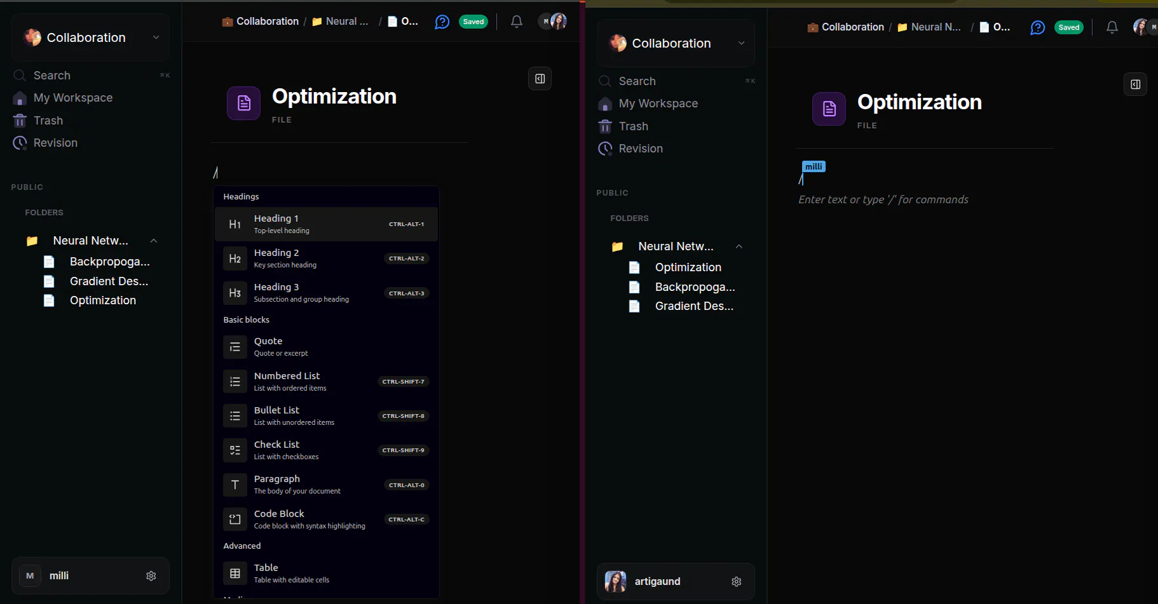Image resolution: width=1158 pixels, height=604 pixels.
Task: Click the Check List icon
Action: point(235,450)
